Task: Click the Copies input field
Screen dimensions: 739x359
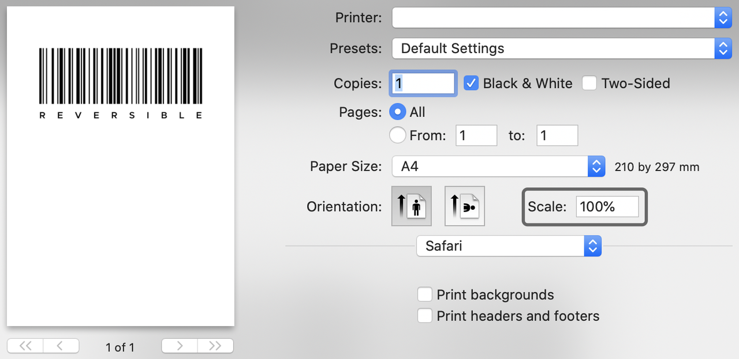Action: 423,83
